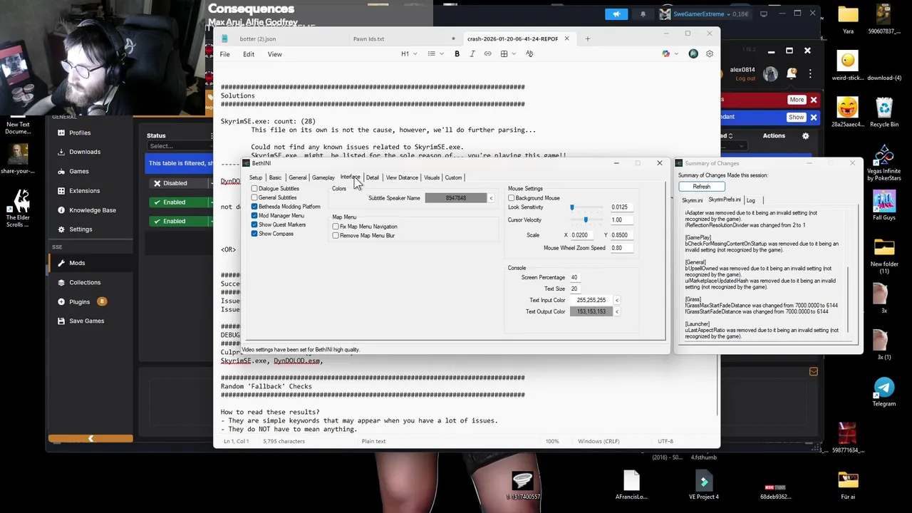Switch to BethINI Gameplay tab
Image resolution: width=912 pixels, height=513 pixels.
coord(323,177)
